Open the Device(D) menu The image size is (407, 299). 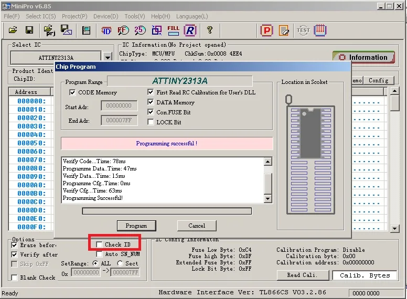[x=106, y=16]
